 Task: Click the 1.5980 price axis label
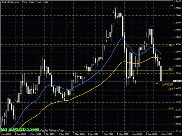click(x=177, y=8)
